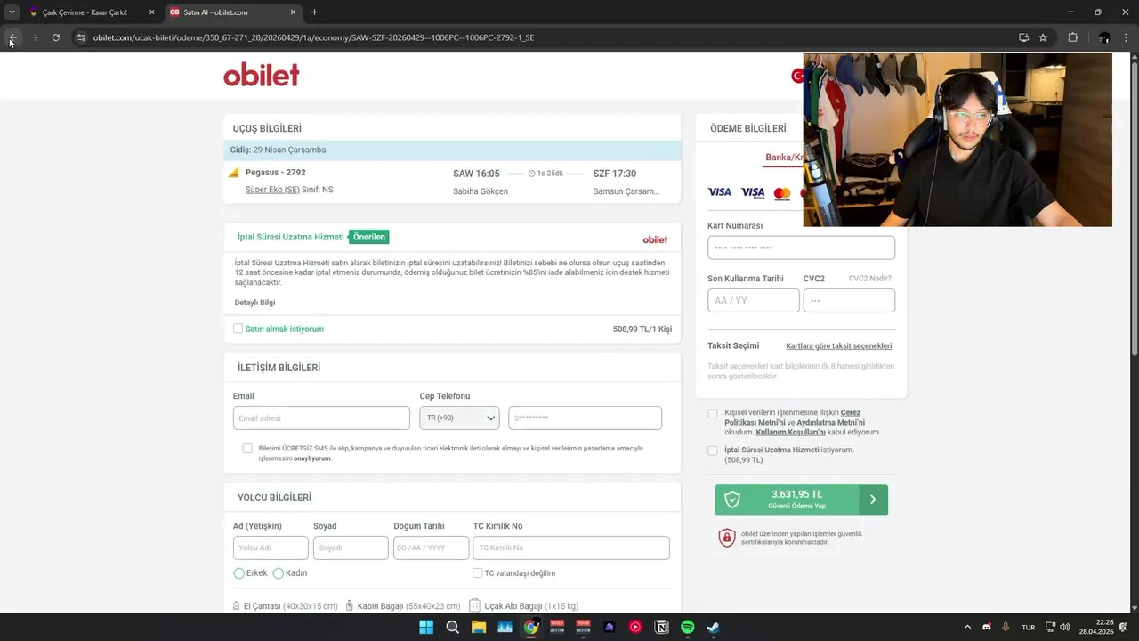Click the Güvenli Ödeme Yap button
Screen dimensions: 1139x641
point(801,499)
